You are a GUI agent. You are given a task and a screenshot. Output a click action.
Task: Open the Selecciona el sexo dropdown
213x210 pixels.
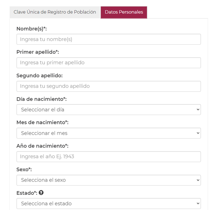[109, 180]
